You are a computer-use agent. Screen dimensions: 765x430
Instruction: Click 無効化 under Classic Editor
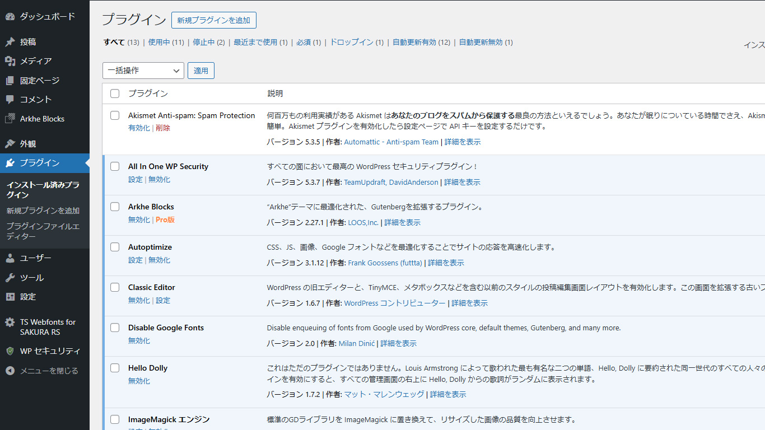click(x=139, y=300)
